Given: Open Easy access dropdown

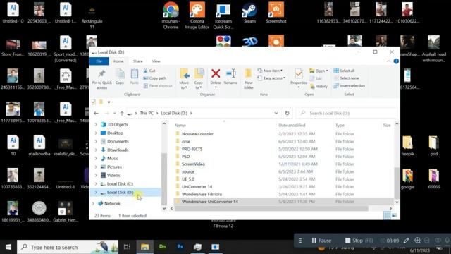Looking at the screenshot, I should pos(271,78).
